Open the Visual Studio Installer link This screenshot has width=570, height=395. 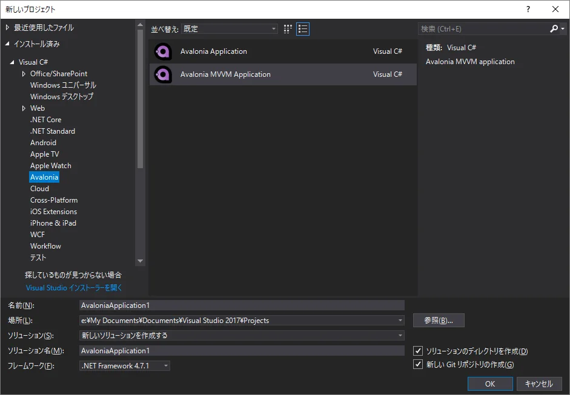pyautogui.click(x=74, y=288)
